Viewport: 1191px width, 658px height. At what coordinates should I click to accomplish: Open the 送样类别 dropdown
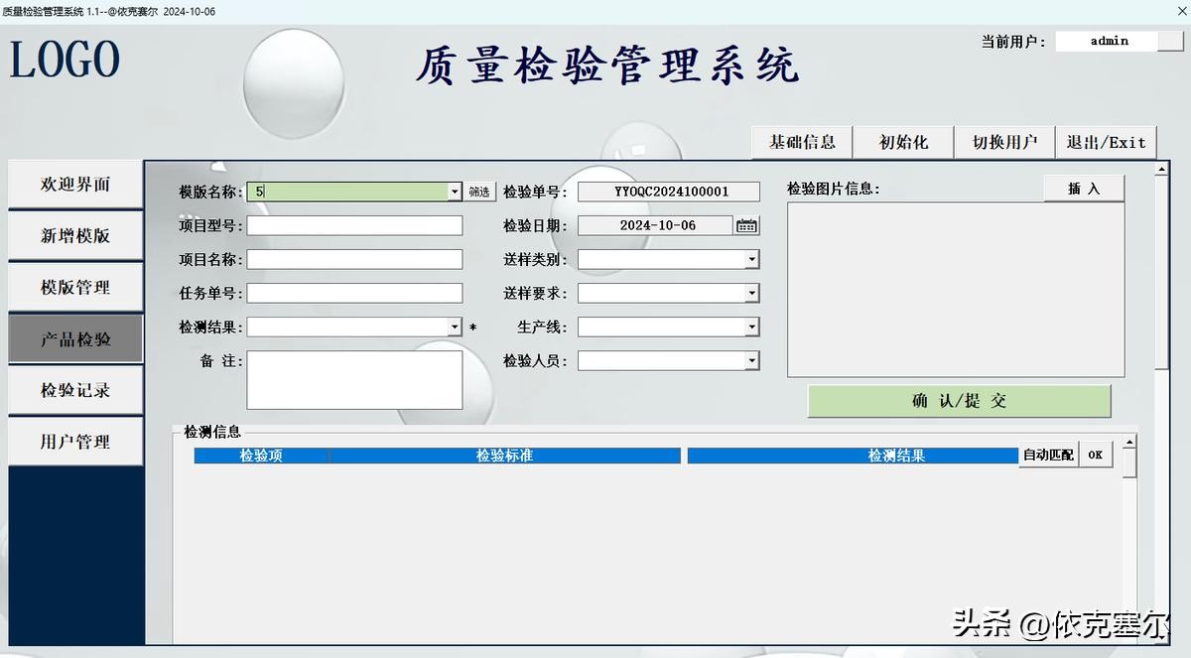[751, 260]
